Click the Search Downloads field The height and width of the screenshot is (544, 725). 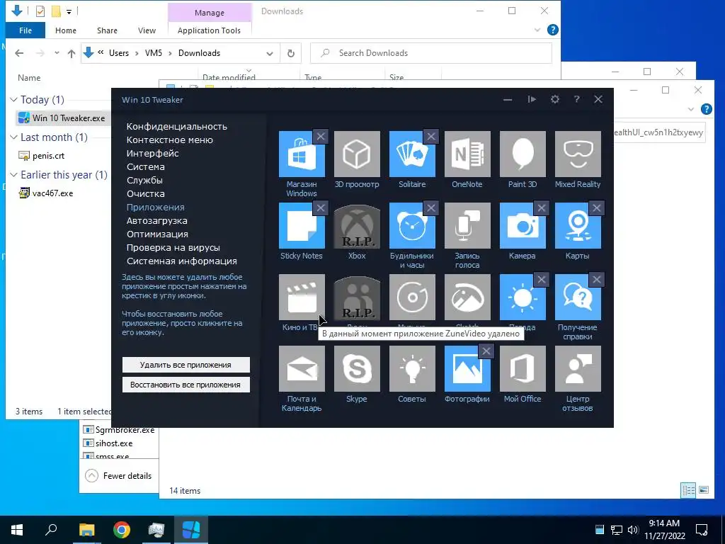431,53
